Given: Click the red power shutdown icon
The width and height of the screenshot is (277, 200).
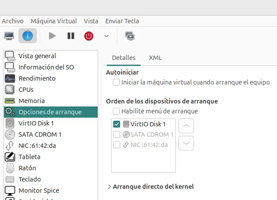Looking at the screenshot, I should click(x=89, y=36).
